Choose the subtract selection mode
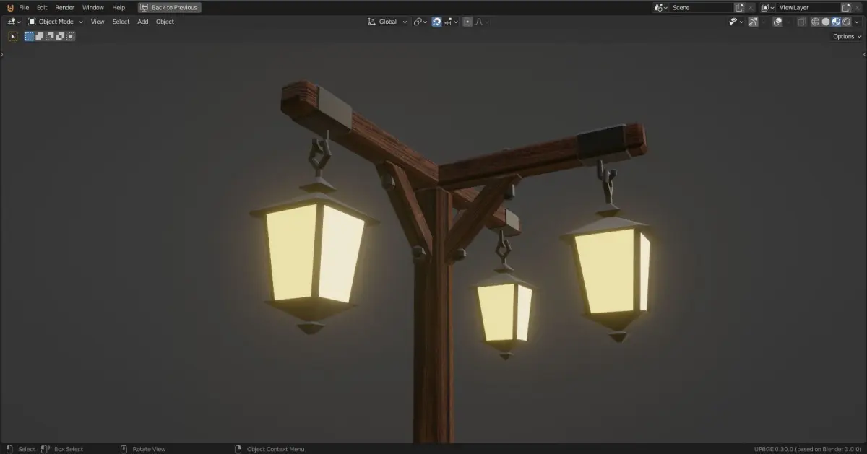The image size is (867, 454). [50, 36]
